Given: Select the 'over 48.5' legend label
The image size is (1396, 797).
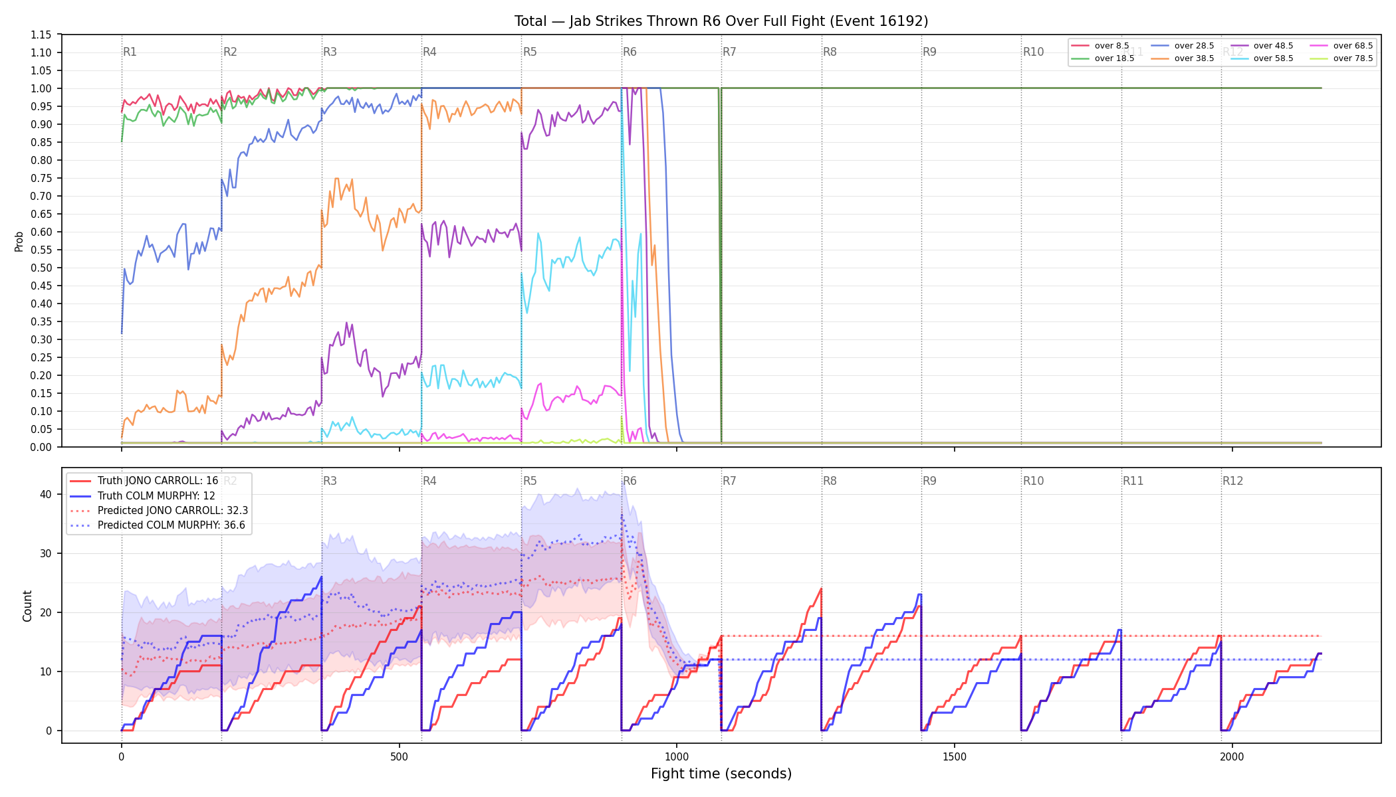Looking at the screenshot, I should click(1273, 46).
